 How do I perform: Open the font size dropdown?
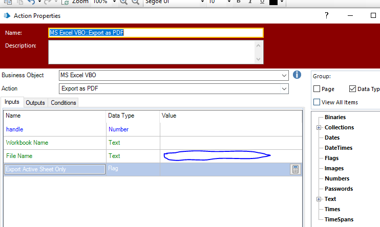point(229,2)
